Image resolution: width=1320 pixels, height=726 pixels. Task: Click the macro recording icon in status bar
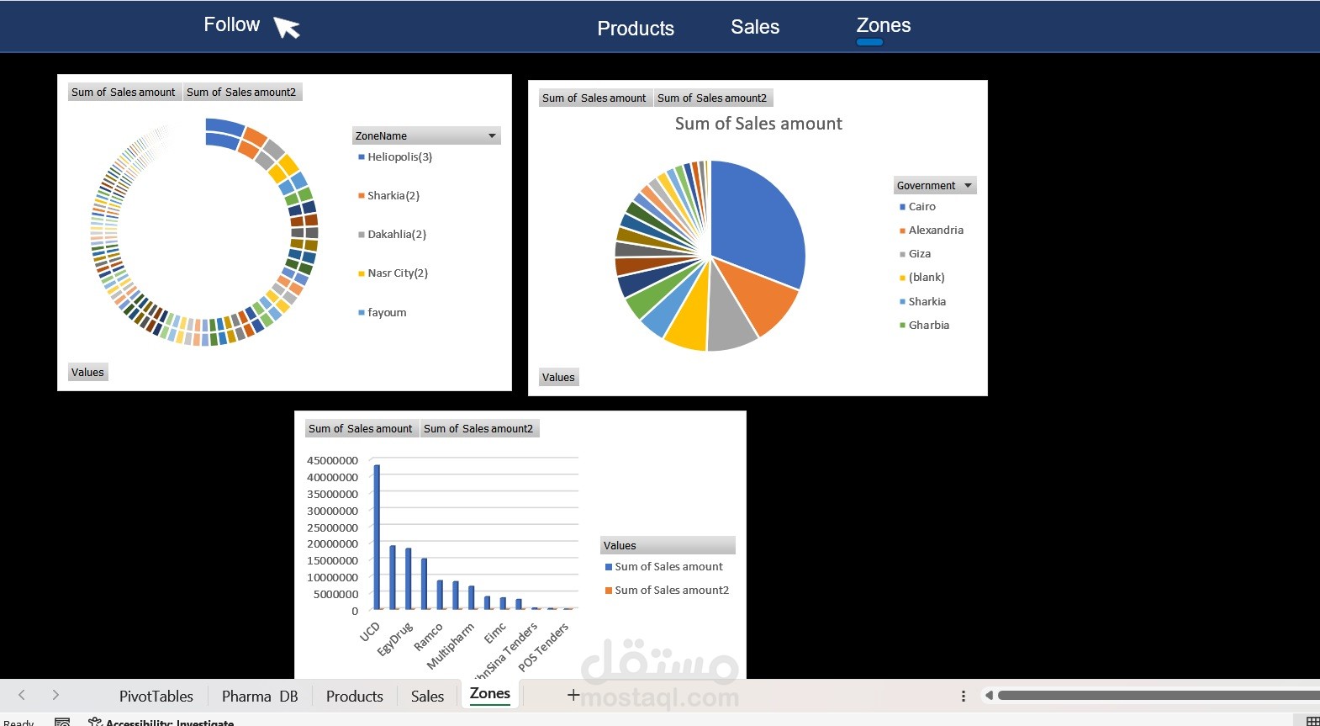pyautogui.click(x=62, y=722)
